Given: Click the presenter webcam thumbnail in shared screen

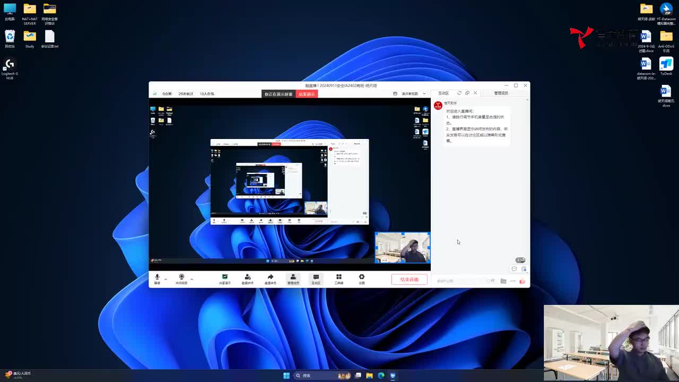Looking at the screenshot, I should pos(402,247).
